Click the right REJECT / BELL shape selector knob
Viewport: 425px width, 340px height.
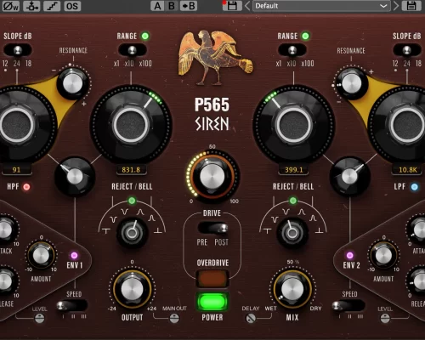click(292, 233)
